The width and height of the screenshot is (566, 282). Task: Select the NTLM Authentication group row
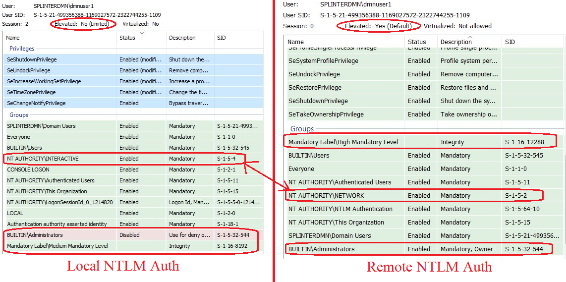coord(340,209)
